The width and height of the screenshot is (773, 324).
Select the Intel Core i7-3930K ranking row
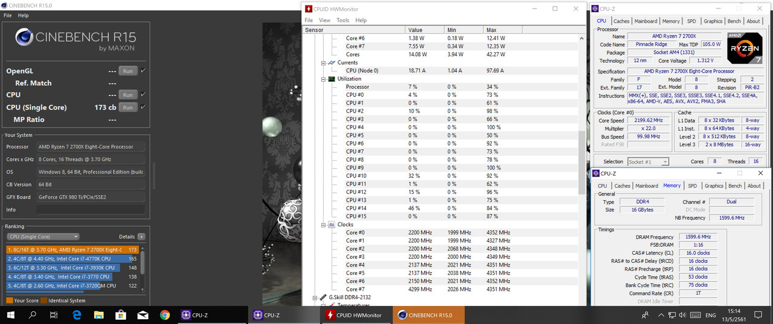tap(72, 267)
